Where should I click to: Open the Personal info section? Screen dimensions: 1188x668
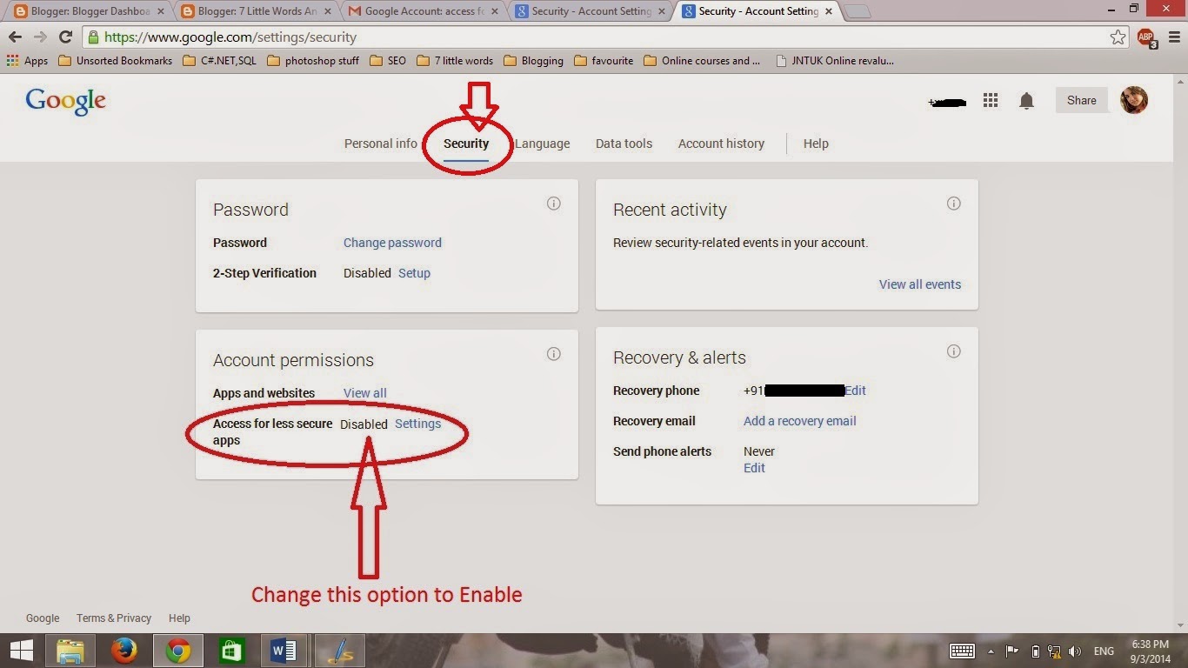[x=381, y=144]
